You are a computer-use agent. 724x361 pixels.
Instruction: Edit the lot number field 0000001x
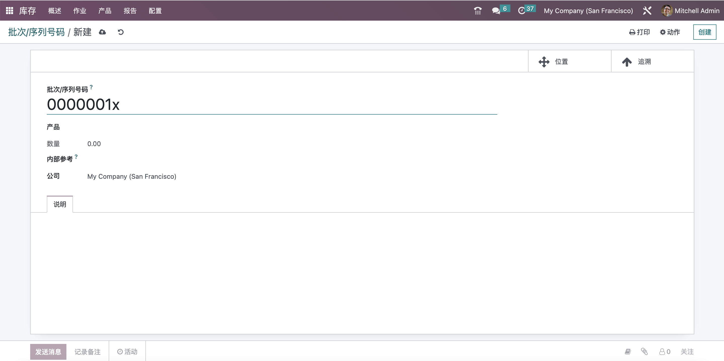click(272, 105)
